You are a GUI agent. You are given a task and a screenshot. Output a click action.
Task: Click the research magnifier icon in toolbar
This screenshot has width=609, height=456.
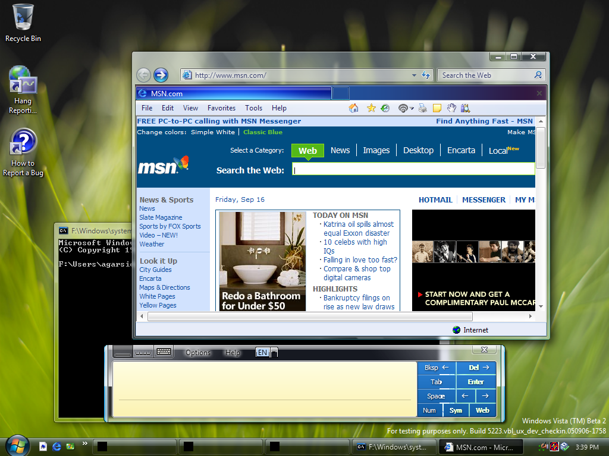465,108
